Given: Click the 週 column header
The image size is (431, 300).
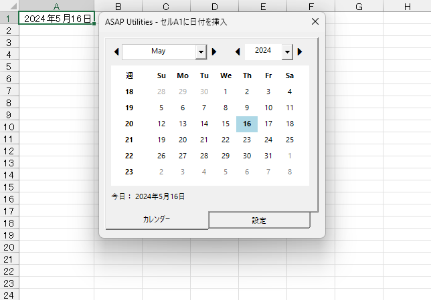Looking at the screenshot, I should (x=129, y=76).
